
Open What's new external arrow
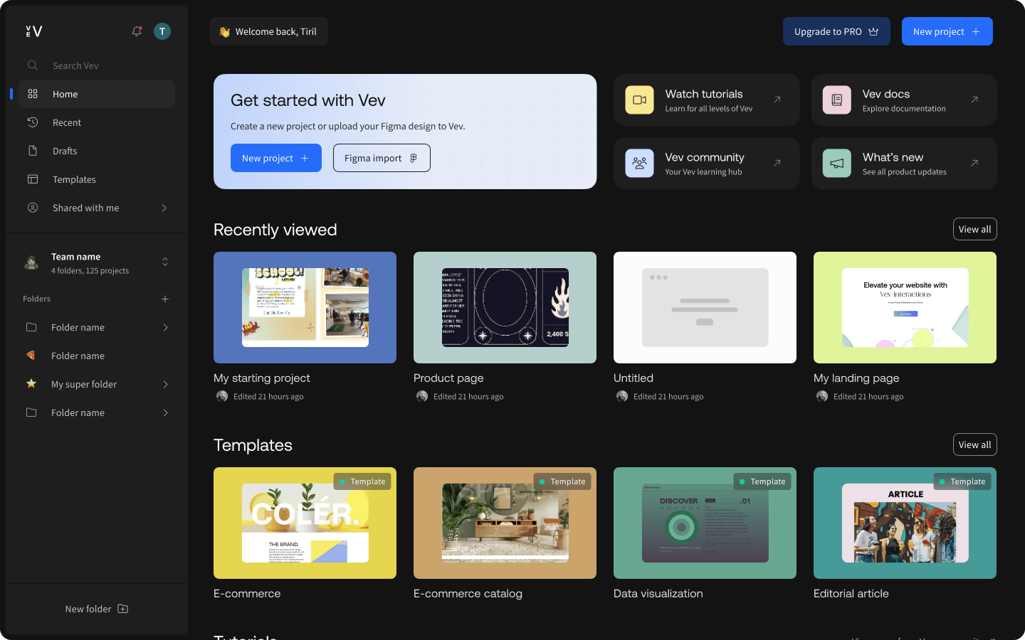pos(974,163)
